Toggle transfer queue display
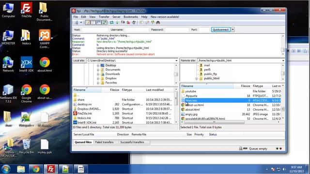Image resolution: width=310 pixels, height=174 pixels. point(104,23)
